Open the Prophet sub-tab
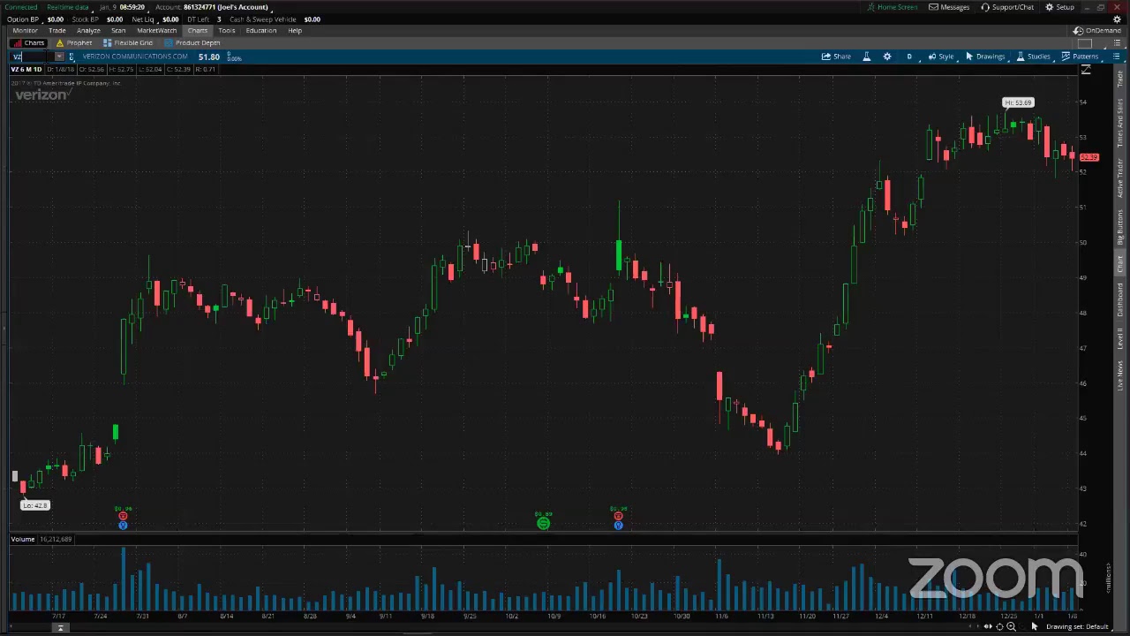The height and width of the screenshot is (636, 1130). coord(74,42)
